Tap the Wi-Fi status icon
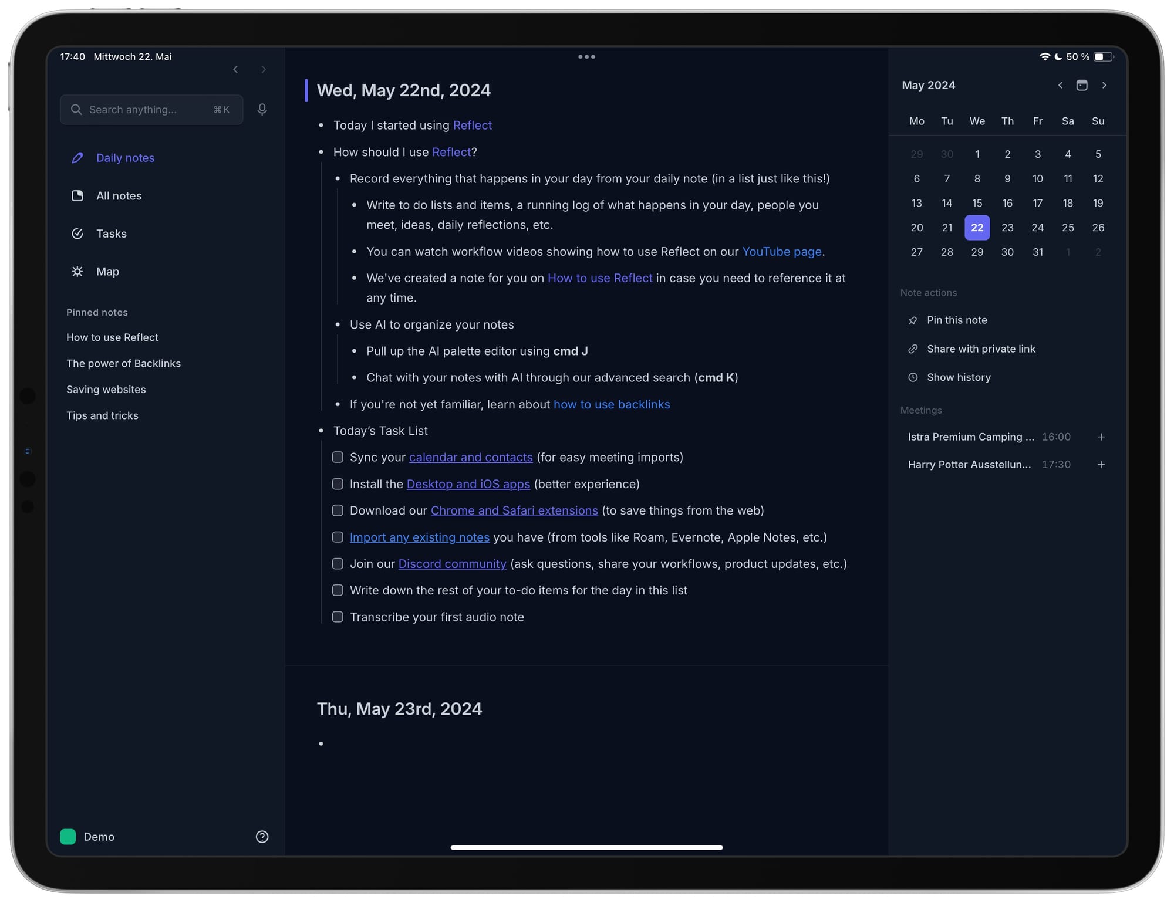The height and width of the screenshot is (903, 1174). pos(1045,57)
